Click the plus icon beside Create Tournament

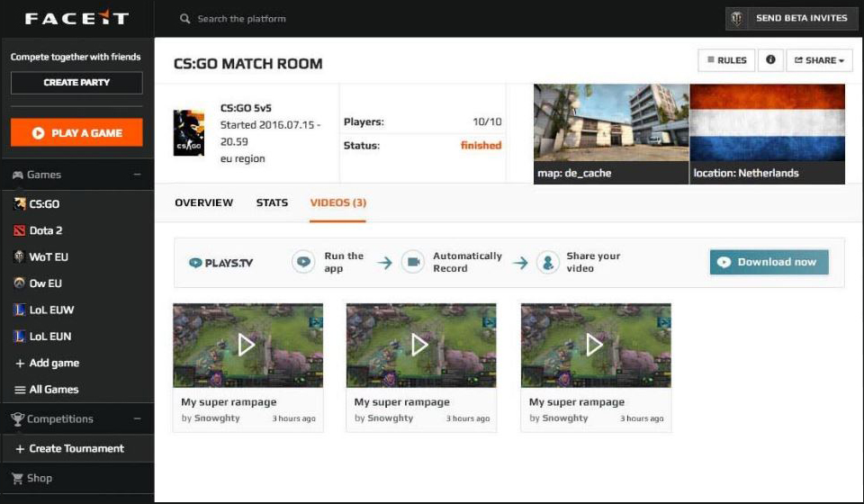coord(20,449)
